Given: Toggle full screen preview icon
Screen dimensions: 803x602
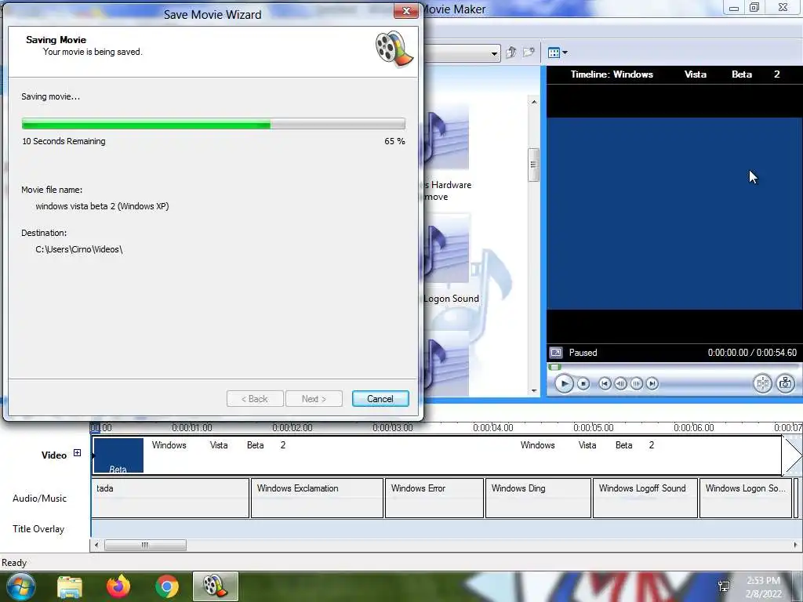Looking at the screenshot, I should point(556,353).
